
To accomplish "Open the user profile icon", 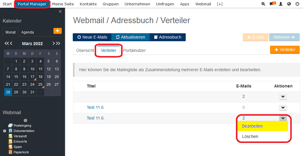I will pos(281,4).
